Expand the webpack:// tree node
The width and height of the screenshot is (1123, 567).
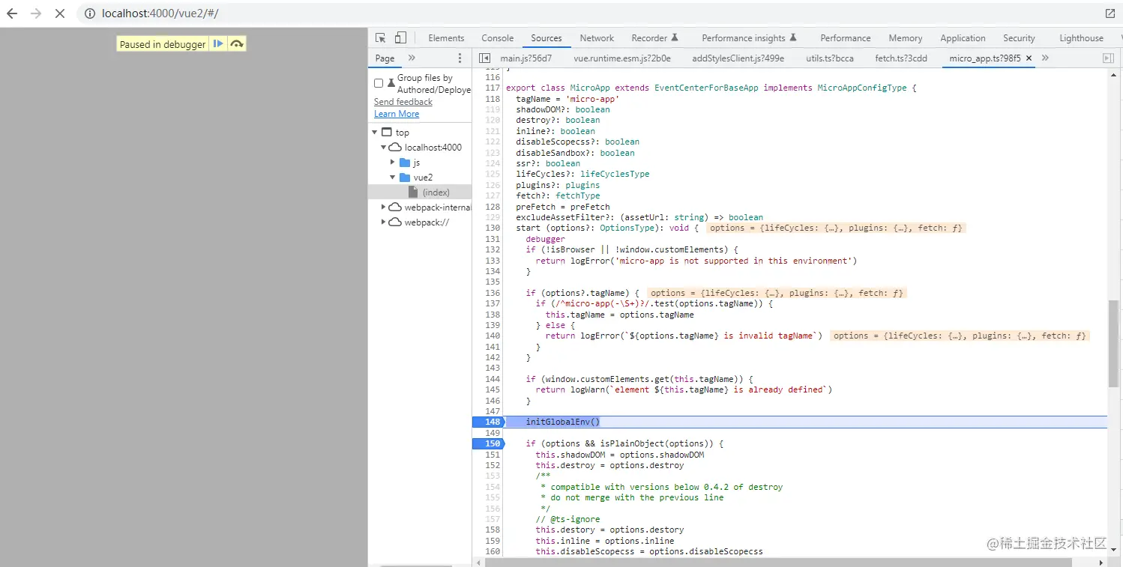coord(384,222)
